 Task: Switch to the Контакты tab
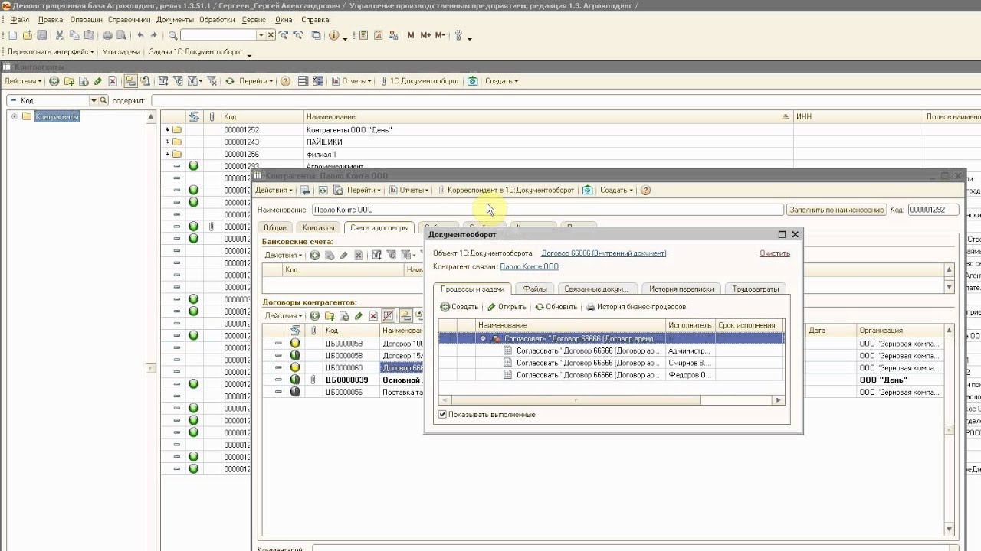click(x=318, y=227)
